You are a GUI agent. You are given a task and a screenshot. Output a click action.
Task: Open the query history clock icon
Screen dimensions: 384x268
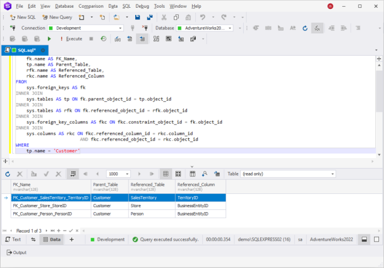[103, 39]
